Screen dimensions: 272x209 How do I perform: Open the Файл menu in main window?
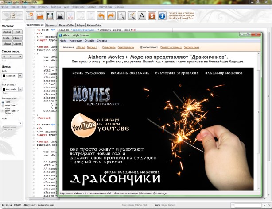point(5,7)
